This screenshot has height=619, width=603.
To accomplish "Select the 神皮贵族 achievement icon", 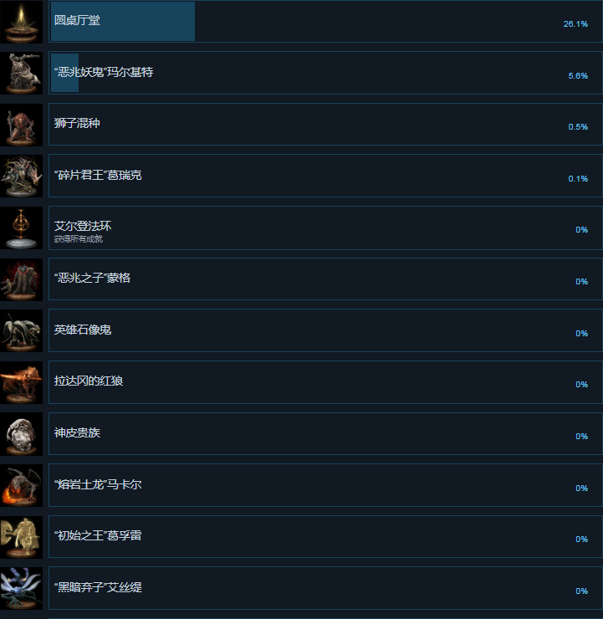I will pyautogui.click(x=21, y=434).
